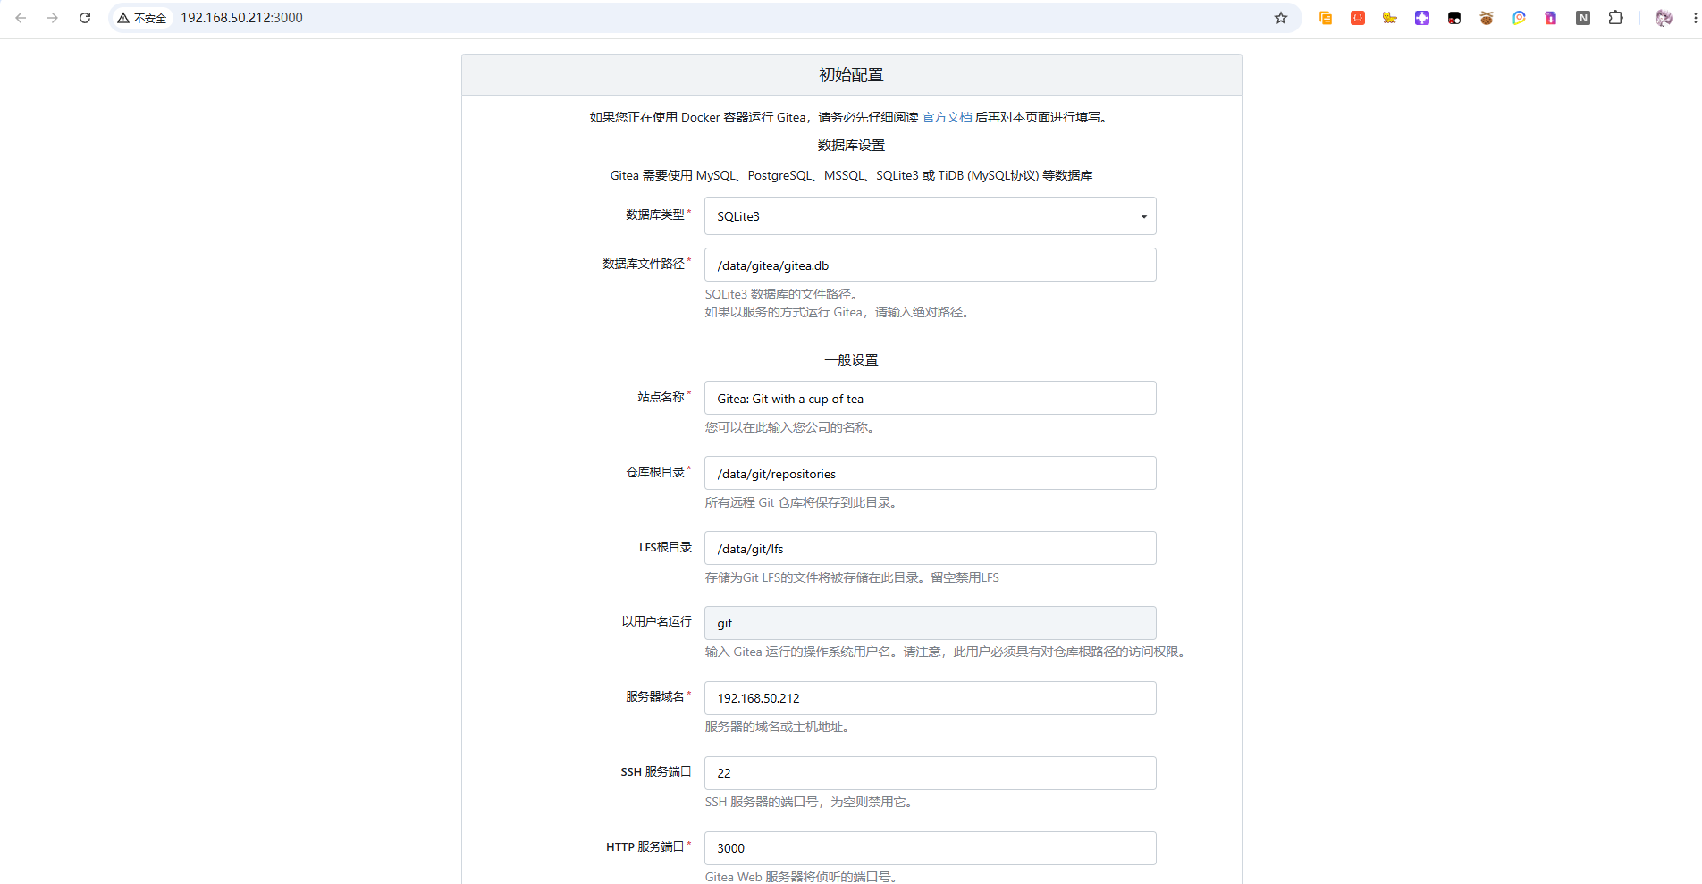Click the 数据库类型 label
Image resolution: width=1702 pixels, height=884 pixels.
(x=655, y=215)
